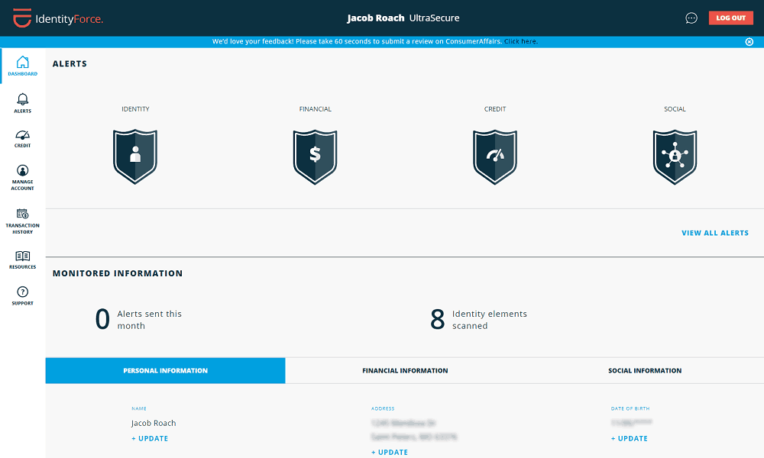The image size is (764, 458).
Task: Click Update under the Name field
Action: pos(150,438)
